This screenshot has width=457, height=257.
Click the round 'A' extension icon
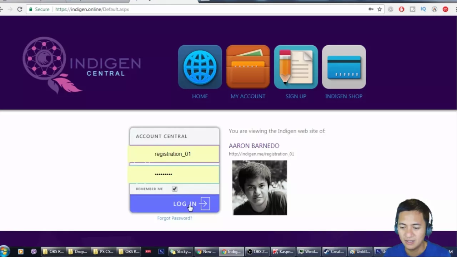(x=435, y=9)
